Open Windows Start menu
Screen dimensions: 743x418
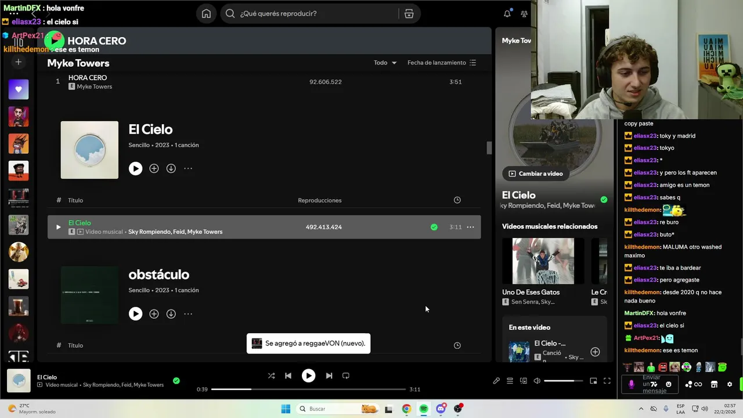(286, 409)
